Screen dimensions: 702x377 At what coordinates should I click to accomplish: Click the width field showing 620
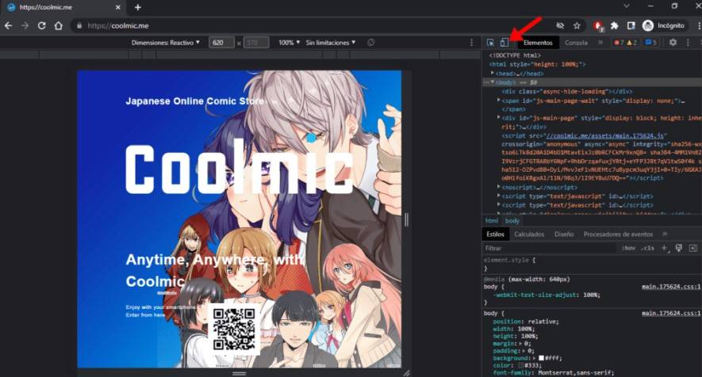(x=221, y=43)
